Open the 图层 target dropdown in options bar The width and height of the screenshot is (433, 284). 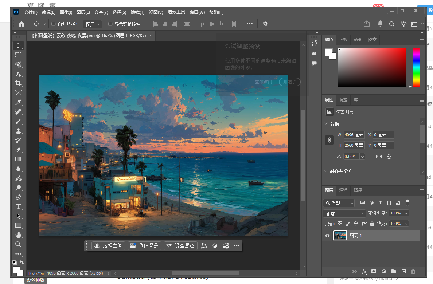(93, 24)
